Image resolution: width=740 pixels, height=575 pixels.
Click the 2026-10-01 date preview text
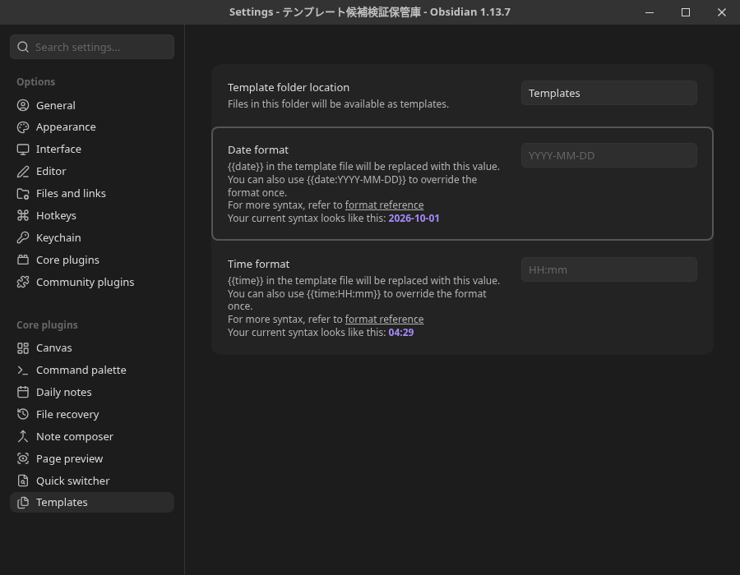(414, 218)
